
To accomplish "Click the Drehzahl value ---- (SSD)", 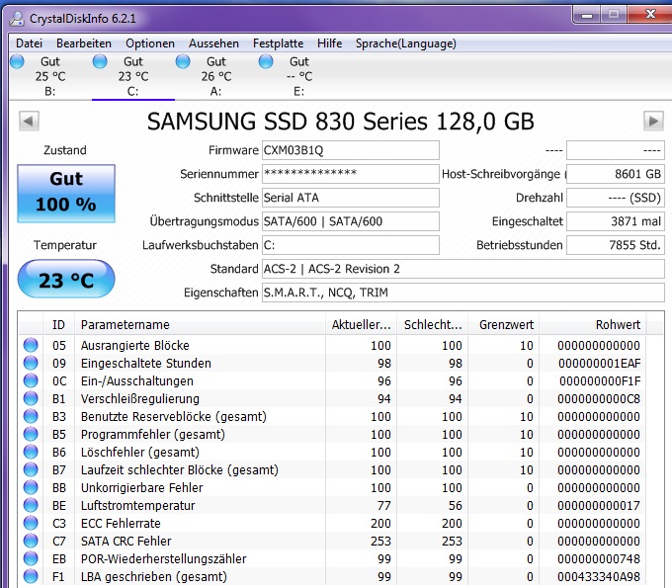I will (x=616, y=198).
